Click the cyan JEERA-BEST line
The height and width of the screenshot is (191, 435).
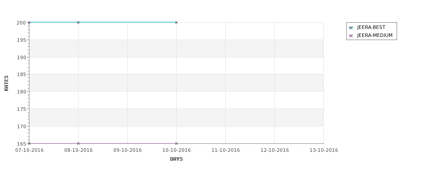click(x=127, y=22)
